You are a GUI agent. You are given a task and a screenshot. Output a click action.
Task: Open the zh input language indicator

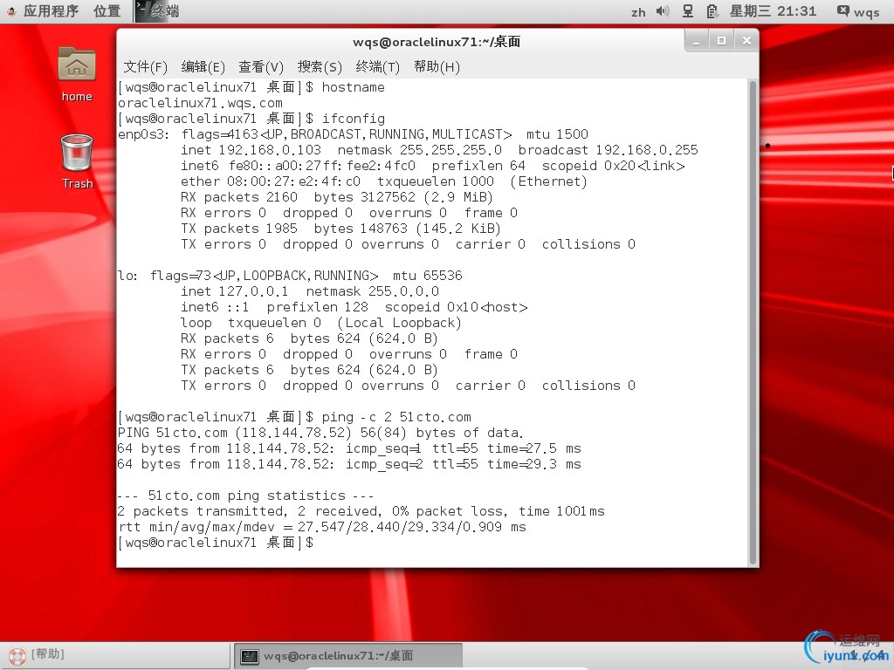pos(638,12)
